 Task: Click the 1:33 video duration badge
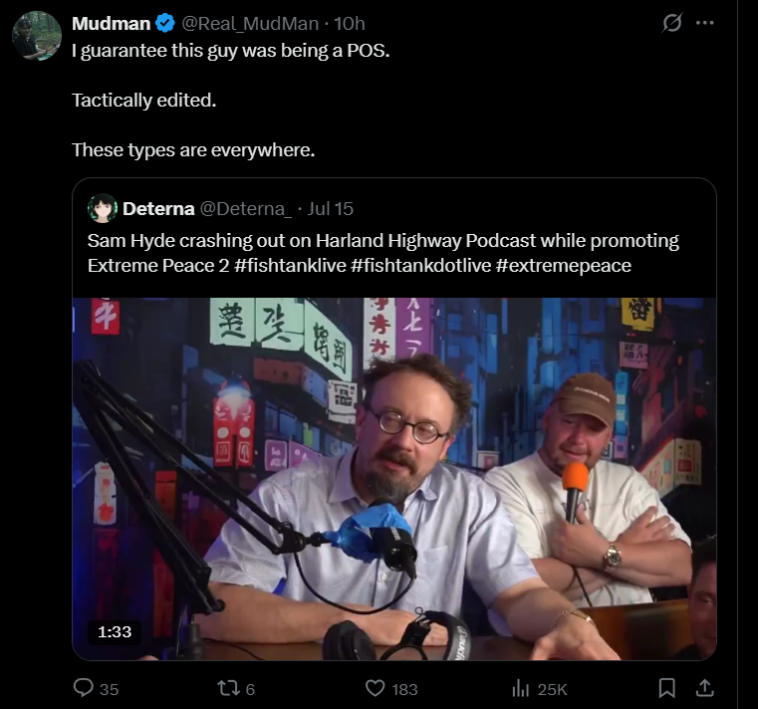point(115,631)
